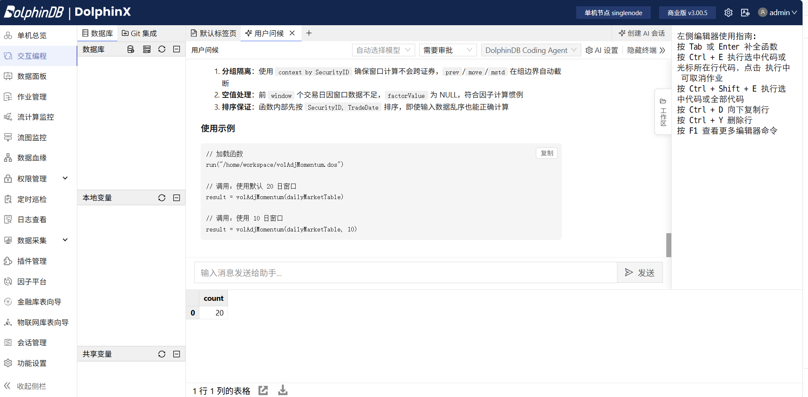Copy the example code with 复制
The width and height of the screenshot is (808, 397).
tap(547, 153)
